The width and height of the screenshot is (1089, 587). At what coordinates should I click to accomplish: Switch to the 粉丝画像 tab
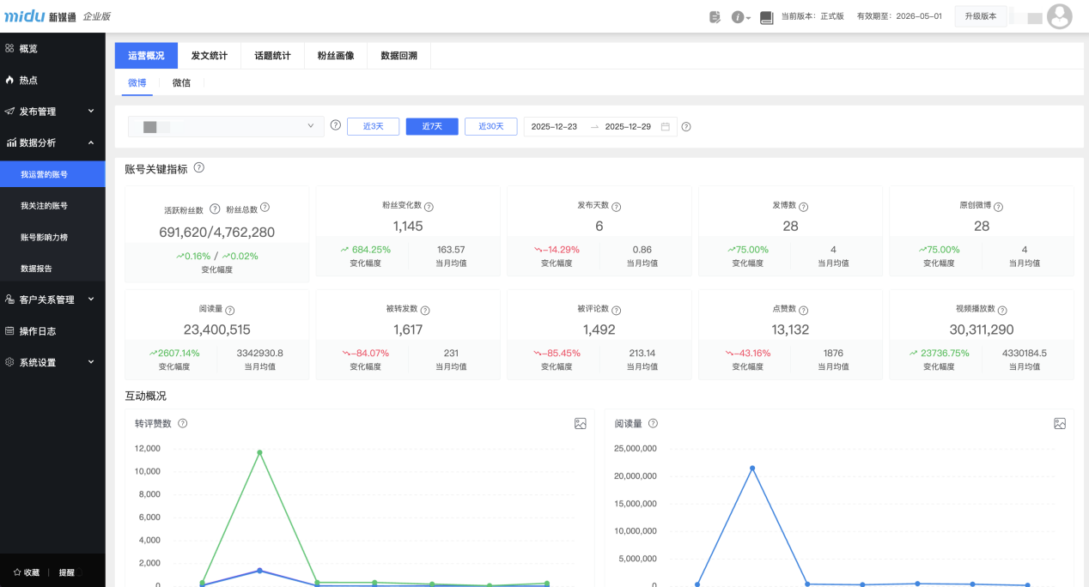tap(335, 54)
